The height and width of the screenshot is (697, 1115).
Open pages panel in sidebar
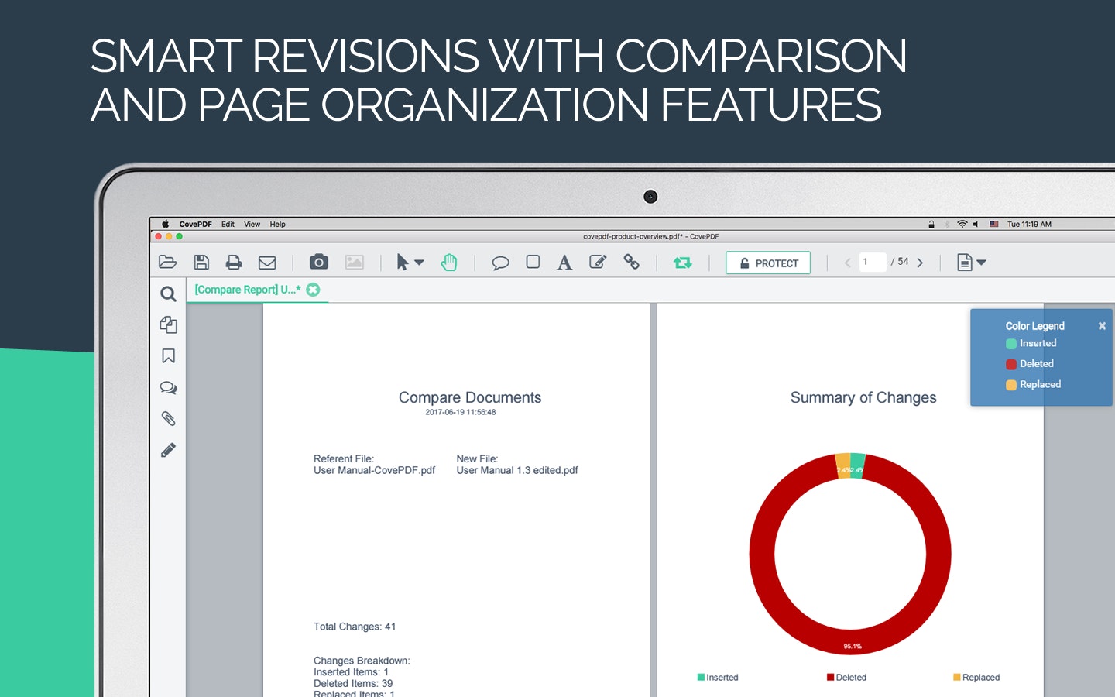(x=168, y=324)
